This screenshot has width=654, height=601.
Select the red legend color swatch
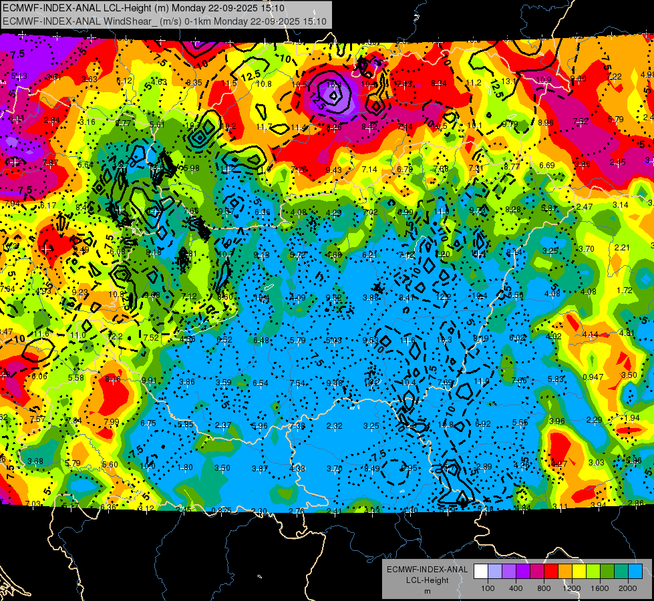click(551, 572)
